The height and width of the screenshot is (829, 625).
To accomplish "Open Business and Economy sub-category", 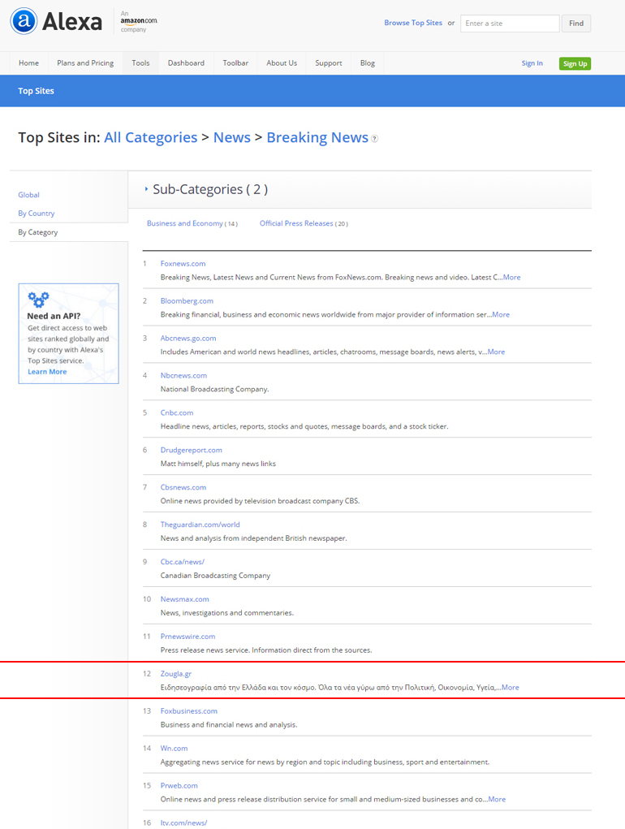I will pos(185,223).
